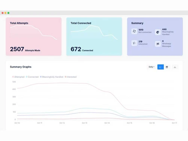Click the Total Attempts card title

[19, 23]
